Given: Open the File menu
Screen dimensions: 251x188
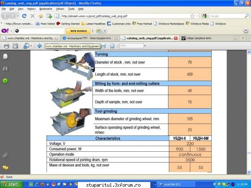Looking at the screenshot, I should click(4, 9).
